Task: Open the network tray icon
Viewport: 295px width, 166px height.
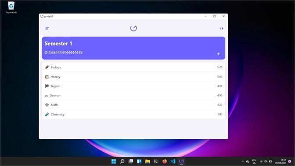Action: pos(261,162)
